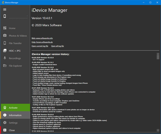Screen dimensions: 161x134
Task: Click the Activate badge icon
Action: coord(5,108)
